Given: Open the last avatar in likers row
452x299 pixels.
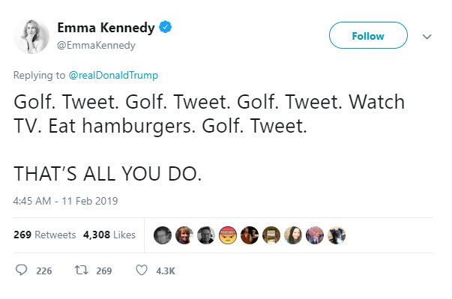Looking at the screenshot, I should 337,235.
